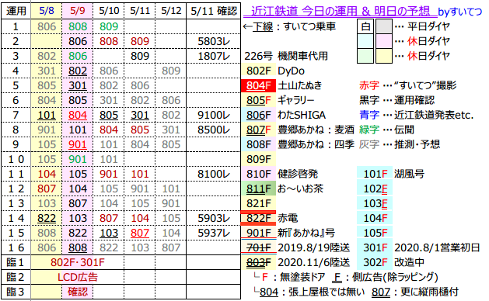The width and height of the screenshot is (489, 301).
Task: Click the 105F legend cell
Action: 375,233
